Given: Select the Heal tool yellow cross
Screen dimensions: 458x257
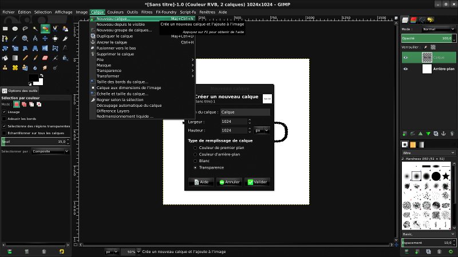Looking at the screenshot, I should pos(15,67).
